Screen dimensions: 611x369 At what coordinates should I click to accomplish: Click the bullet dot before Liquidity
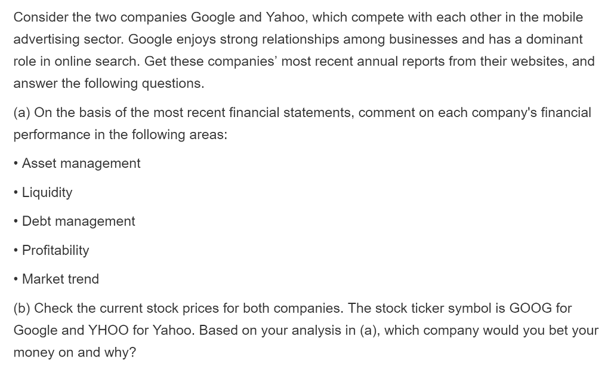(x=16, y=193)
